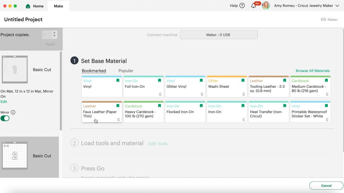Viewport: 344px width, 193px height.
Task: Remove the bookmark on Faux Leather
Action: [118, 106]
